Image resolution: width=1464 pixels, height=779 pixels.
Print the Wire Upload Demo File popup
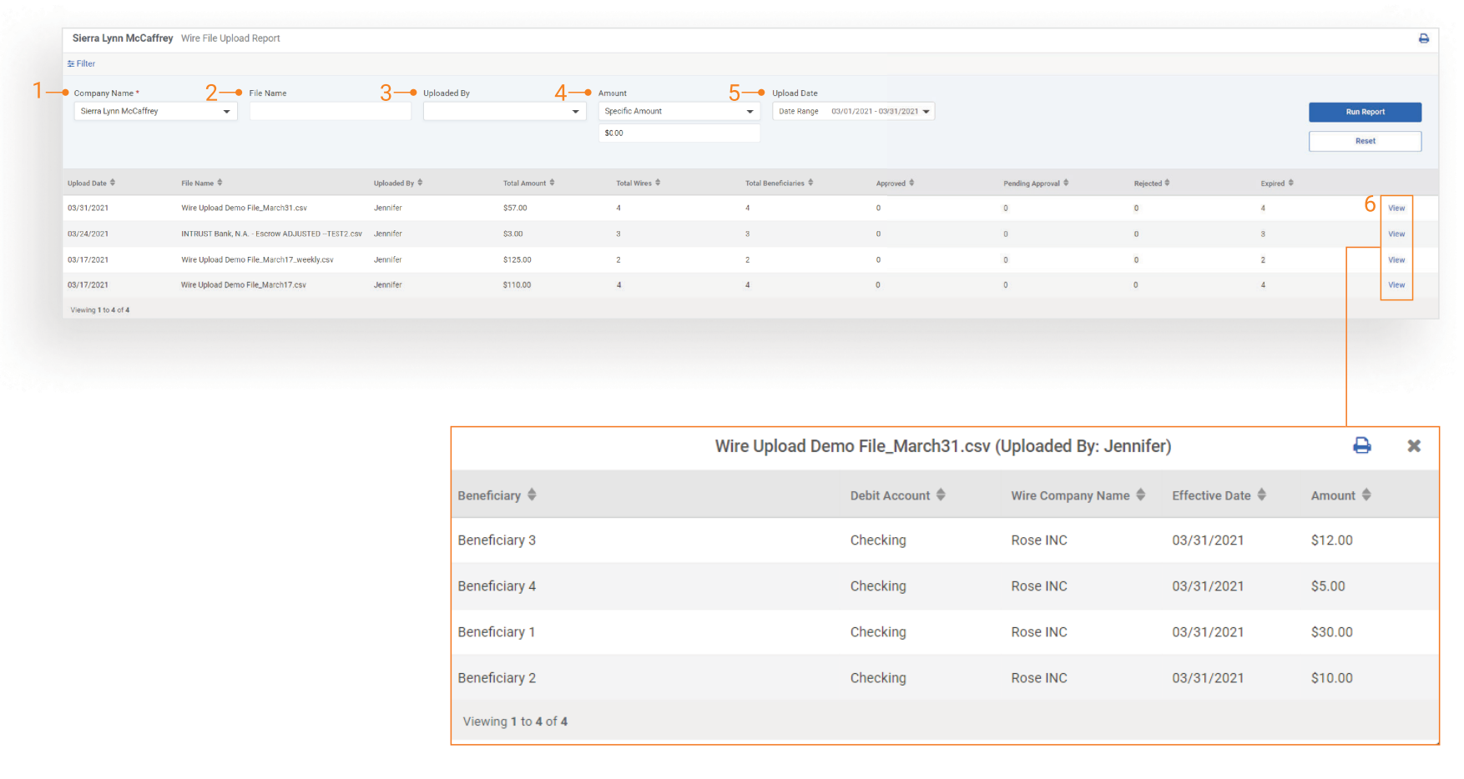pos(1361,445)
